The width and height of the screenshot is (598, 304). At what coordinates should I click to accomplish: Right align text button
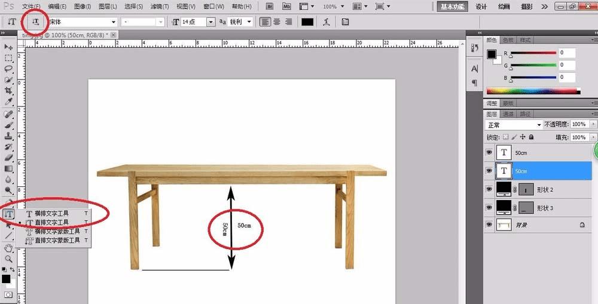click(x=288, y=22)
